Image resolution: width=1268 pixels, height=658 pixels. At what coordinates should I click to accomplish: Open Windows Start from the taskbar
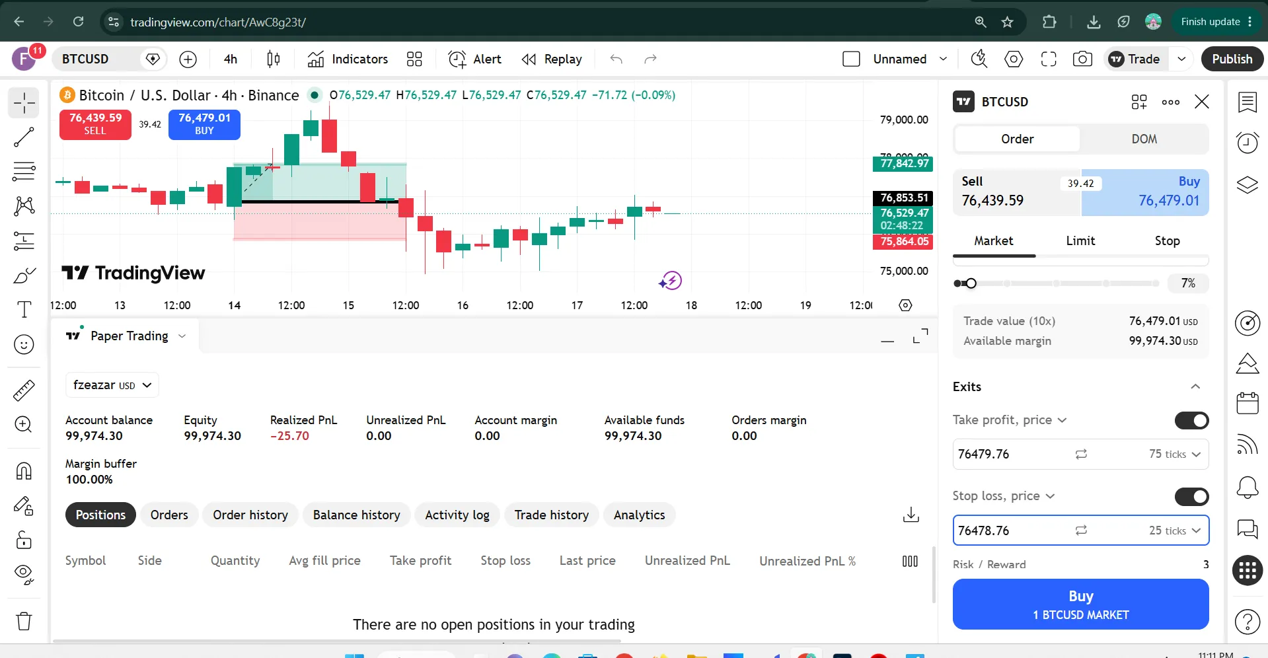355,656
